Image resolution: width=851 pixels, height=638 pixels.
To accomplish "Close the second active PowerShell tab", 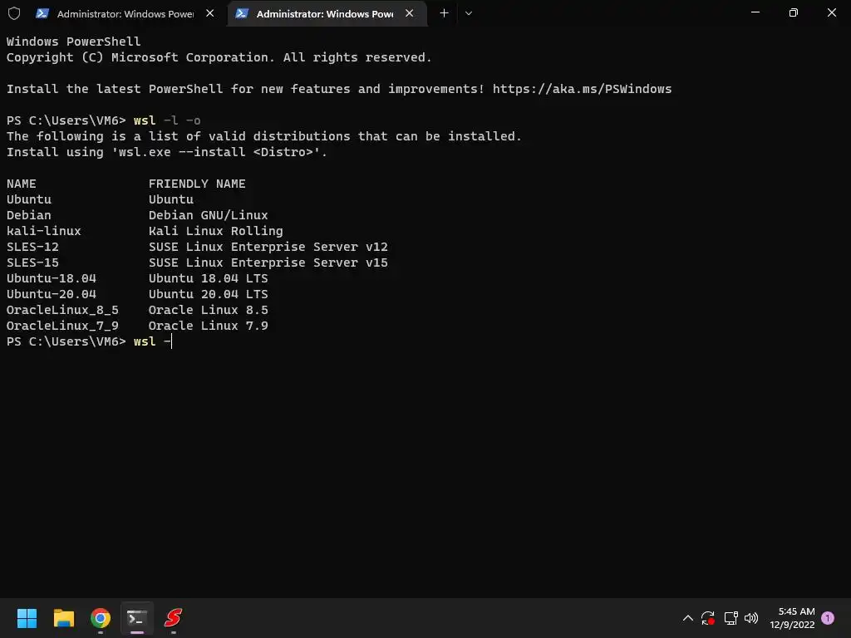I will 410,13.
